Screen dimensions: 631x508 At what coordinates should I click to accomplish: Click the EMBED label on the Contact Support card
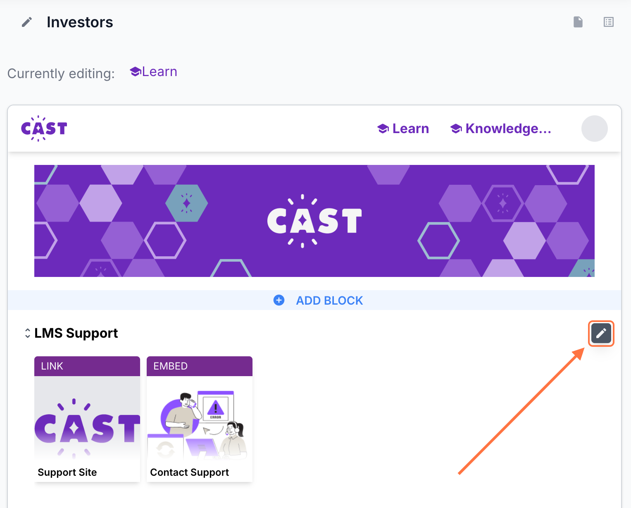coord(170,366)
